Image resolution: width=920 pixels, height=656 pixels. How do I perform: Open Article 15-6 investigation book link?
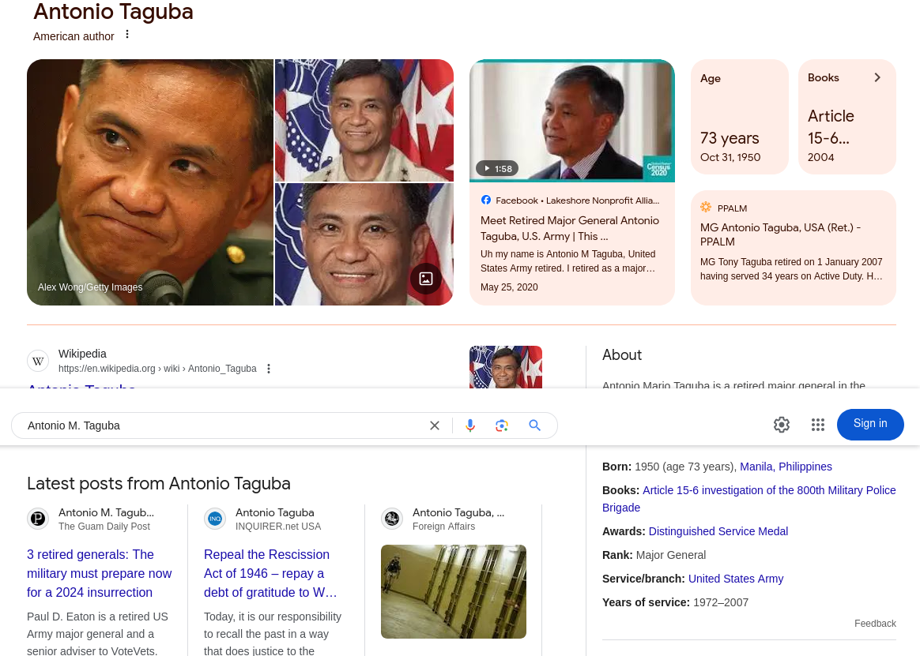(748, 499)
